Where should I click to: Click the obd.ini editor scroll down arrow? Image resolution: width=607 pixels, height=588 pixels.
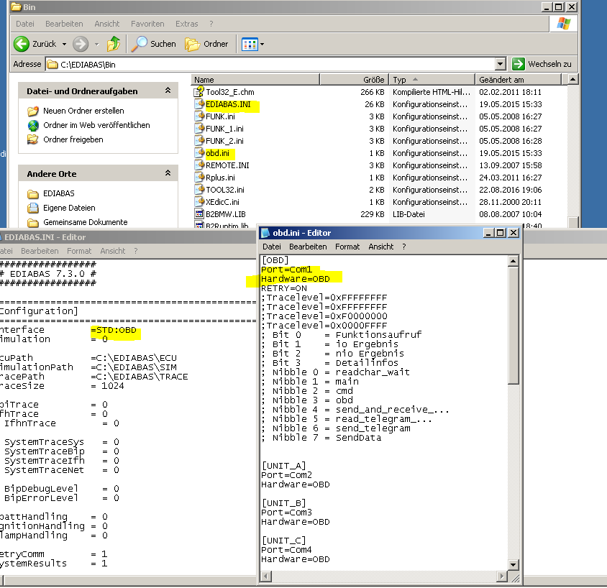click(x=513, y=564)
